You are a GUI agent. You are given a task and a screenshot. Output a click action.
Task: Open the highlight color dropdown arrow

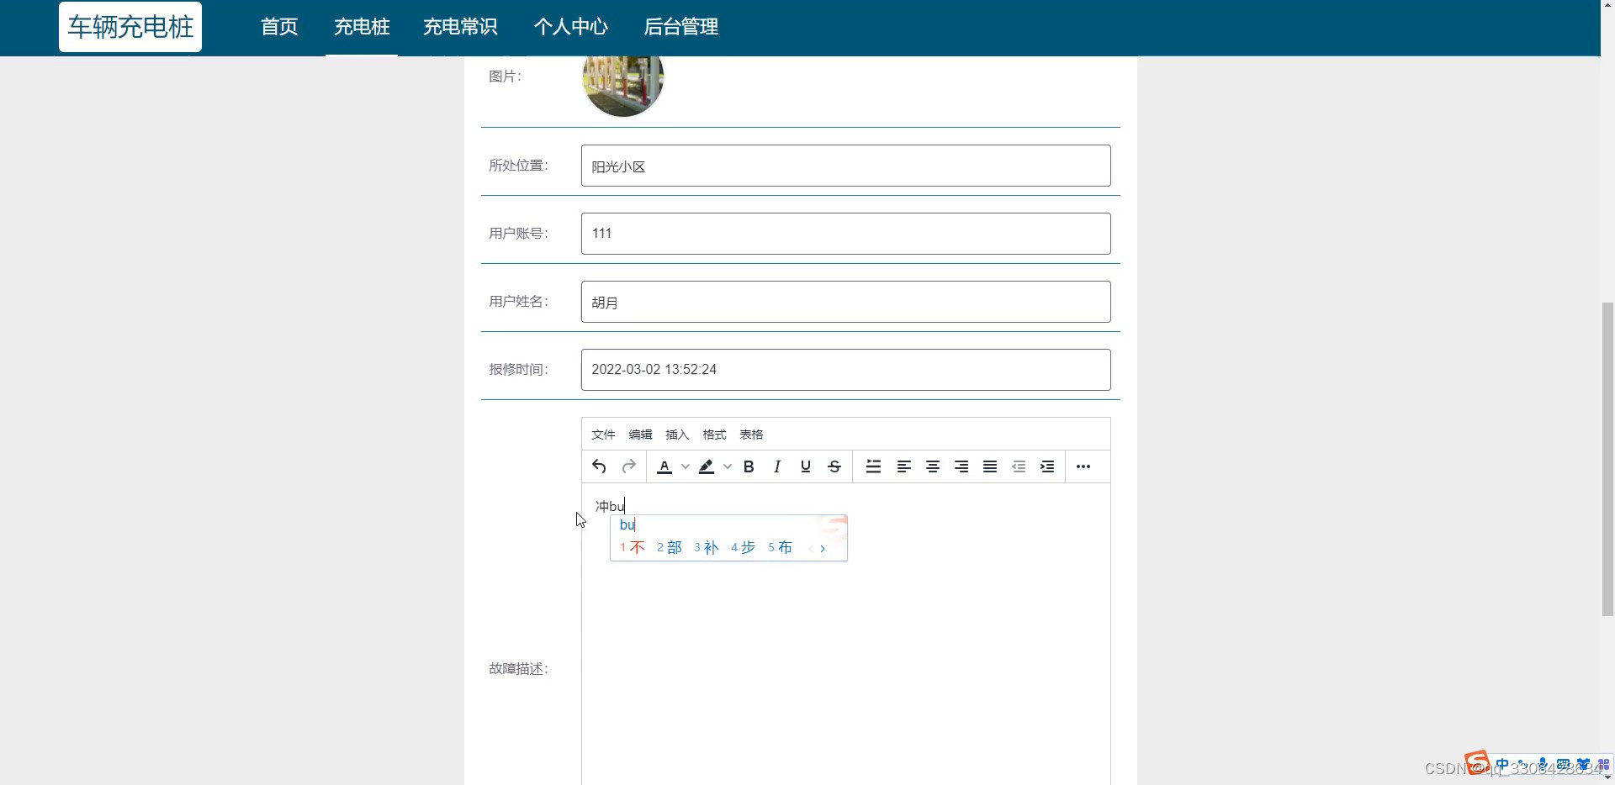click(728, 466)
